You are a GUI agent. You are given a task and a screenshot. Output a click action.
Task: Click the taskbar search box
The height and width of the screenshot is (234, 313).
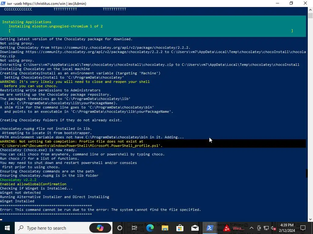[x=63, y=228]
